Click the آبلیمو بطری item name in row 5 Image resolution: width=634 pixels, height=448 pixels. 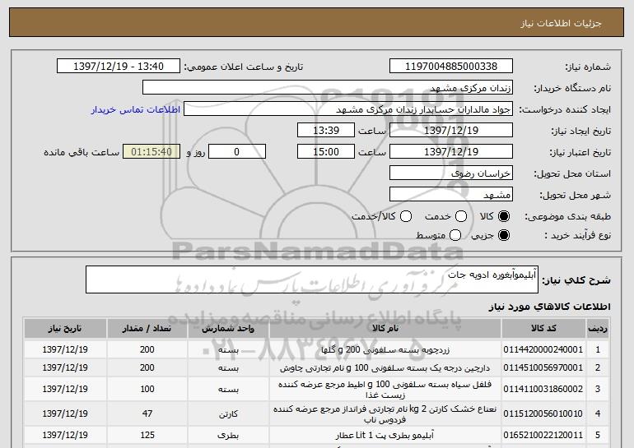[385, 435]
